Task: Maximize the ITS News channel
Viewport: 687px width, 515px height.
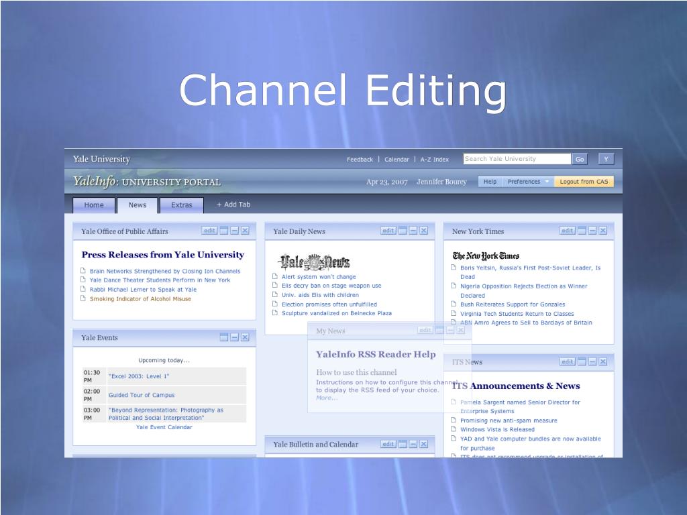Action: click(x=582, y=361)
